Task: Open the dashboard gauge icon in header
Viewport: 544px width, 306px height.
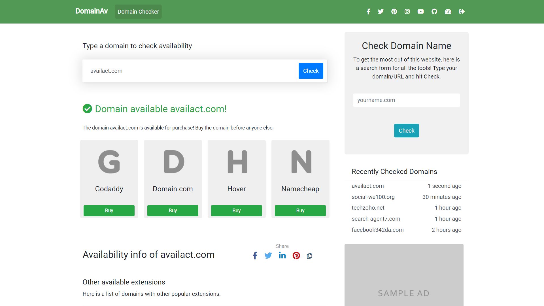Action: tap(448, 12)
